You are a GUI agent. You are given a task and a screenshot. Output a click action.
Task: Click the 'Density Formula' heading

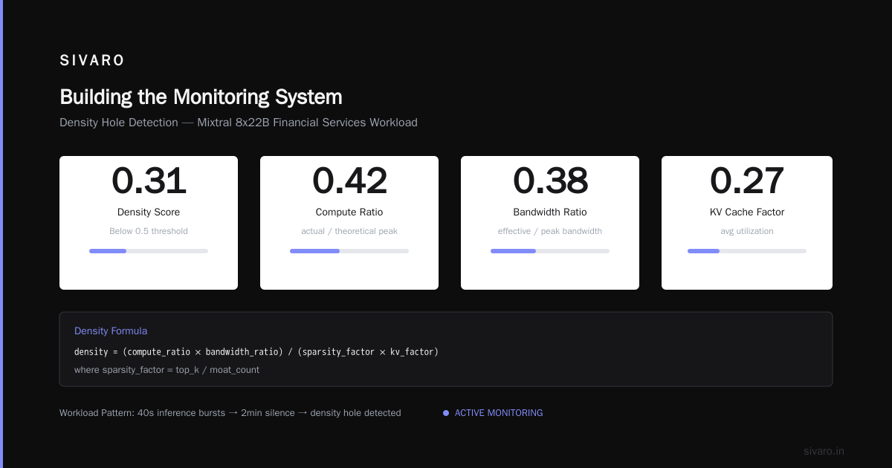tap(111, 331)
